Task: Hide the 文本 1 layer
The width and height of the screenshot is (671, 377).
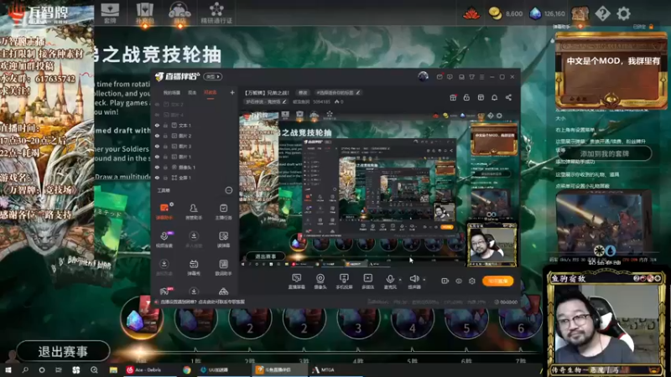Action: (x=157, y=125)
